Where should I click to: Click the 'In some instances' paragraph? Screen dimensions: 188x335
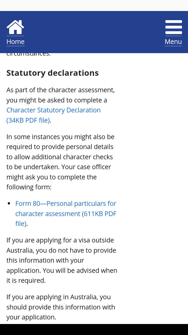[60, 147]
